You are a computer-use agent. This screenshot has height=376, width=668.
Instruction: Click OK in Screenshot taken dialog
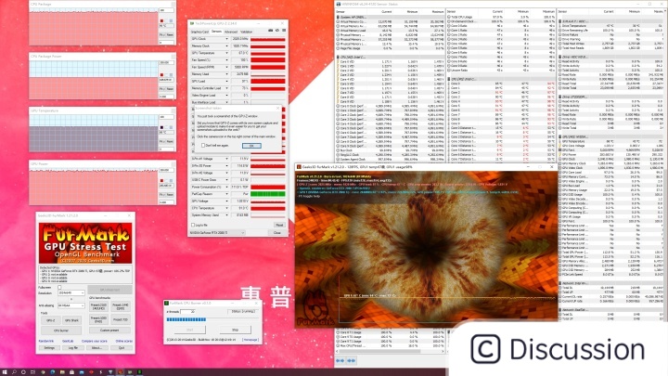click(251, 146)
